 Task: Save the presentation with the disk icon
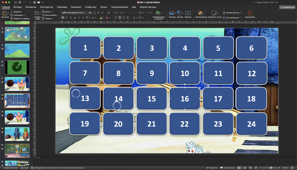(20, 2)
